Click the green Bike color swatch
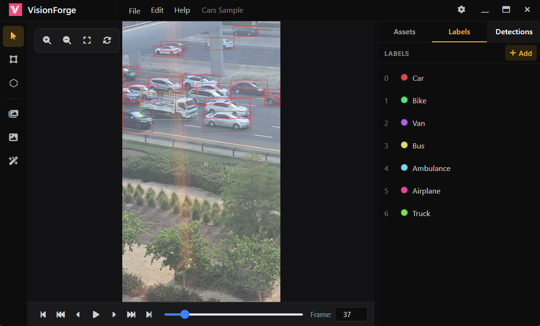This screenshot has width=540, height=326. point(405,100)
